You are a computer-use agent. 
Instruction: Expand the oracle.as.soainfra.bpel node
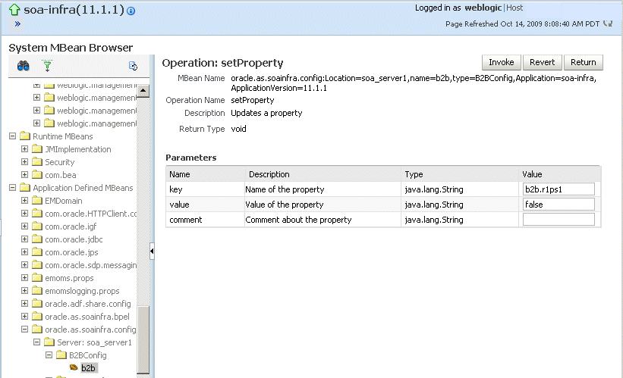(x=24, y=316)
